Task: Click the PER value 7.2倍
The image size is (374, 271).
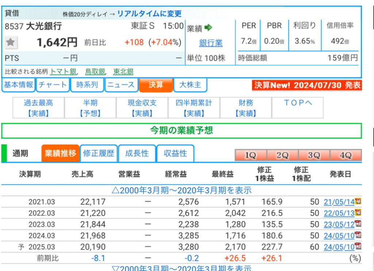Action: tap(248, 41)
